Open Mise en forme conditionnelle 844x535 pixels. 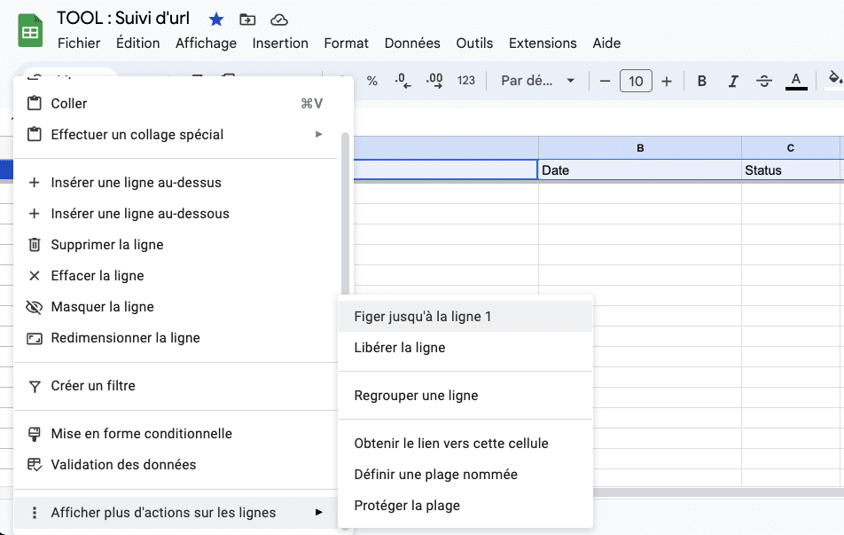pyautogui.click(x=176, y=434)
